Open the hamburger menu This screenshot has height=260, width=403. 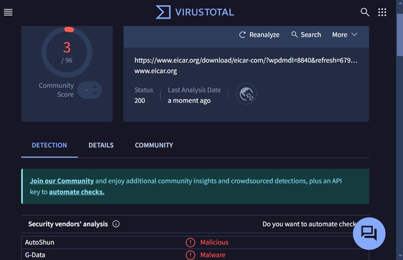point(8,12)
